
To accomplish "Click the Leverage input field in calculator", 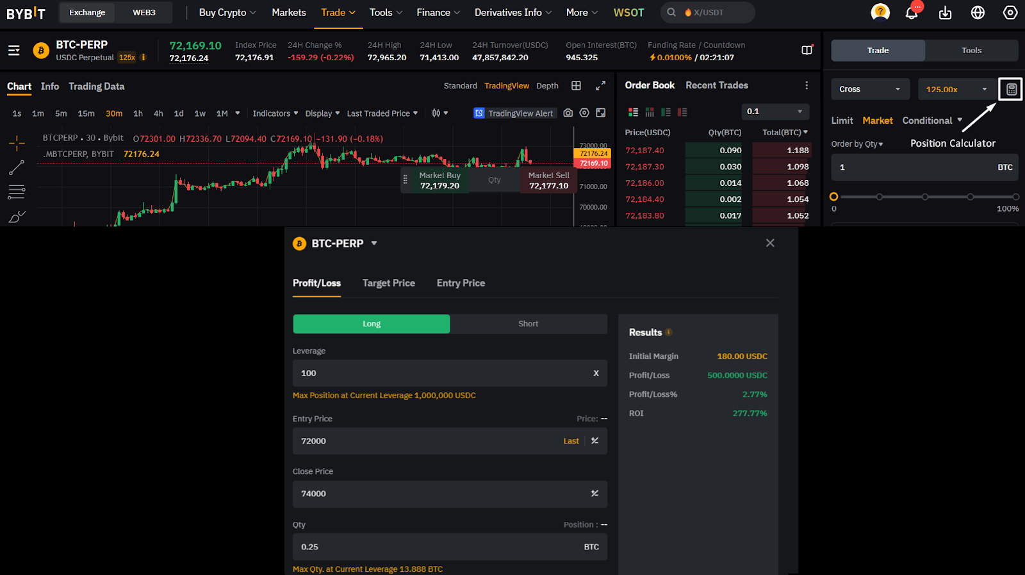I will point(450,373).
